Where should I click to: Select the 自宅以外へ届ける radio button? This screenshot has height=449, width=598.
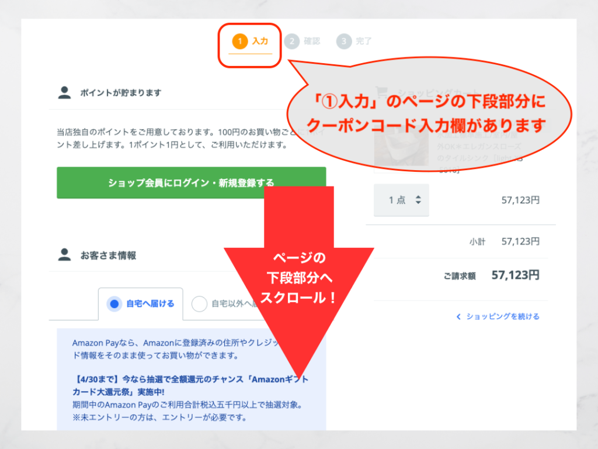(199, 304)
